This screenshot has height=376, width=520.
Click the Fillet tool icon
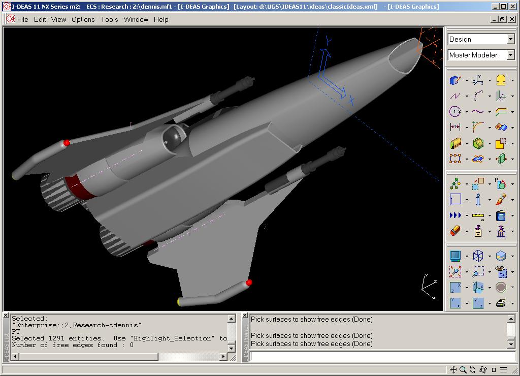(477, 127)
